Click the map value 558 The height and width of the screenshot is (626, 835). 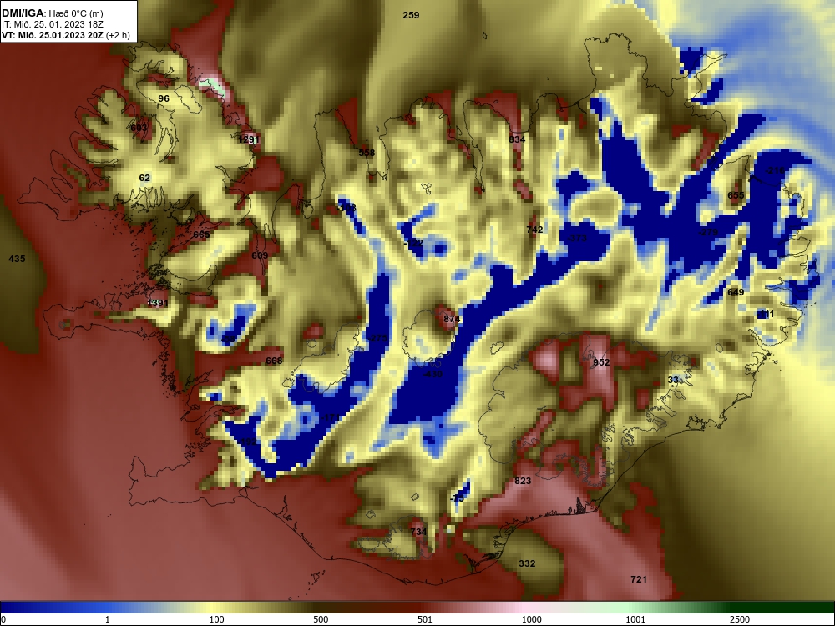(367, 153)
